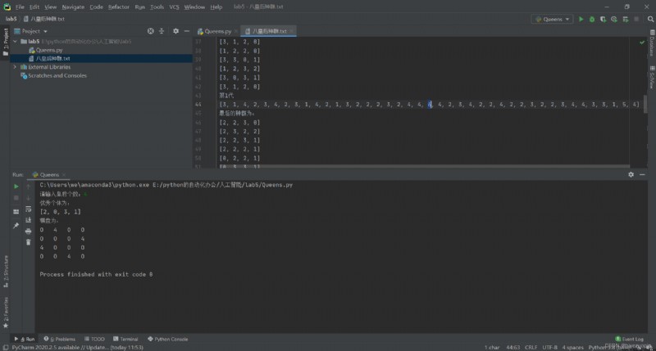Open Run panel settings gear
656x351 pixels.
click(x=631, y=174)
